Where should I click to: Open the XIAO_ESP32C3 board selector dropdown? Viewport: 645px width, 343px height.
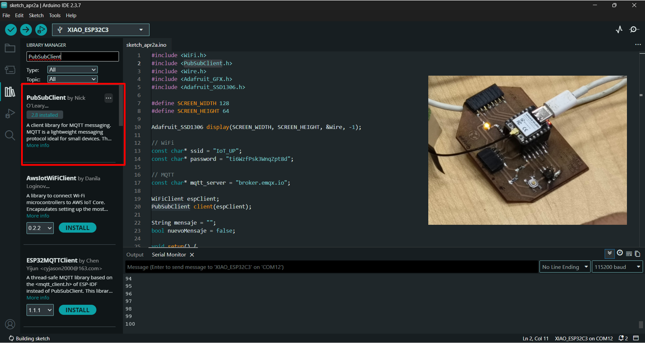coord(101,30)
